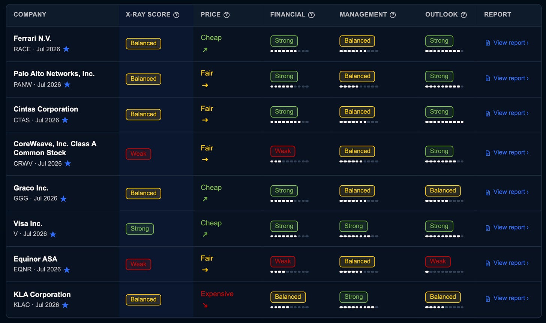The image size is (546, 323).
Task: View the CoreWeave report
Action: click(507, 152)
